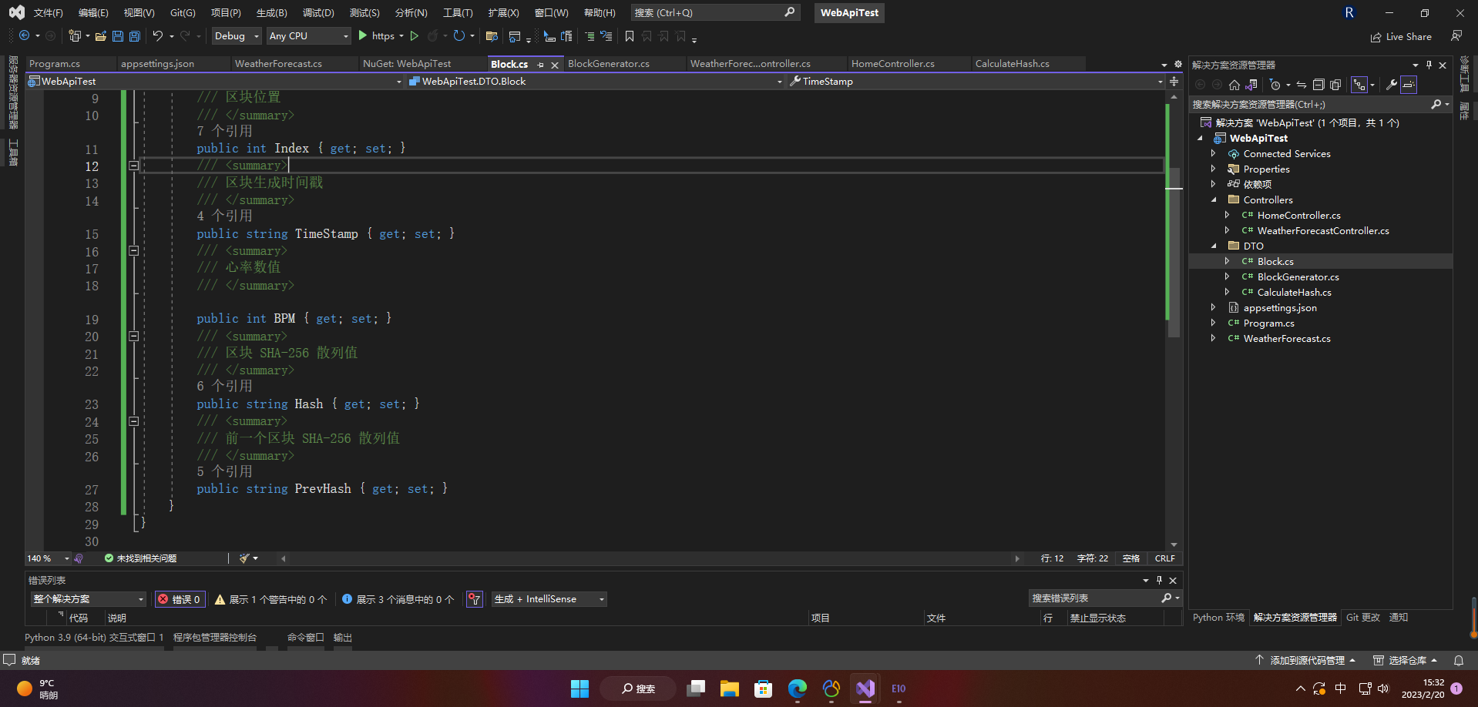Click the Show All Files icon in Solution Explorer

point(1335,85)
